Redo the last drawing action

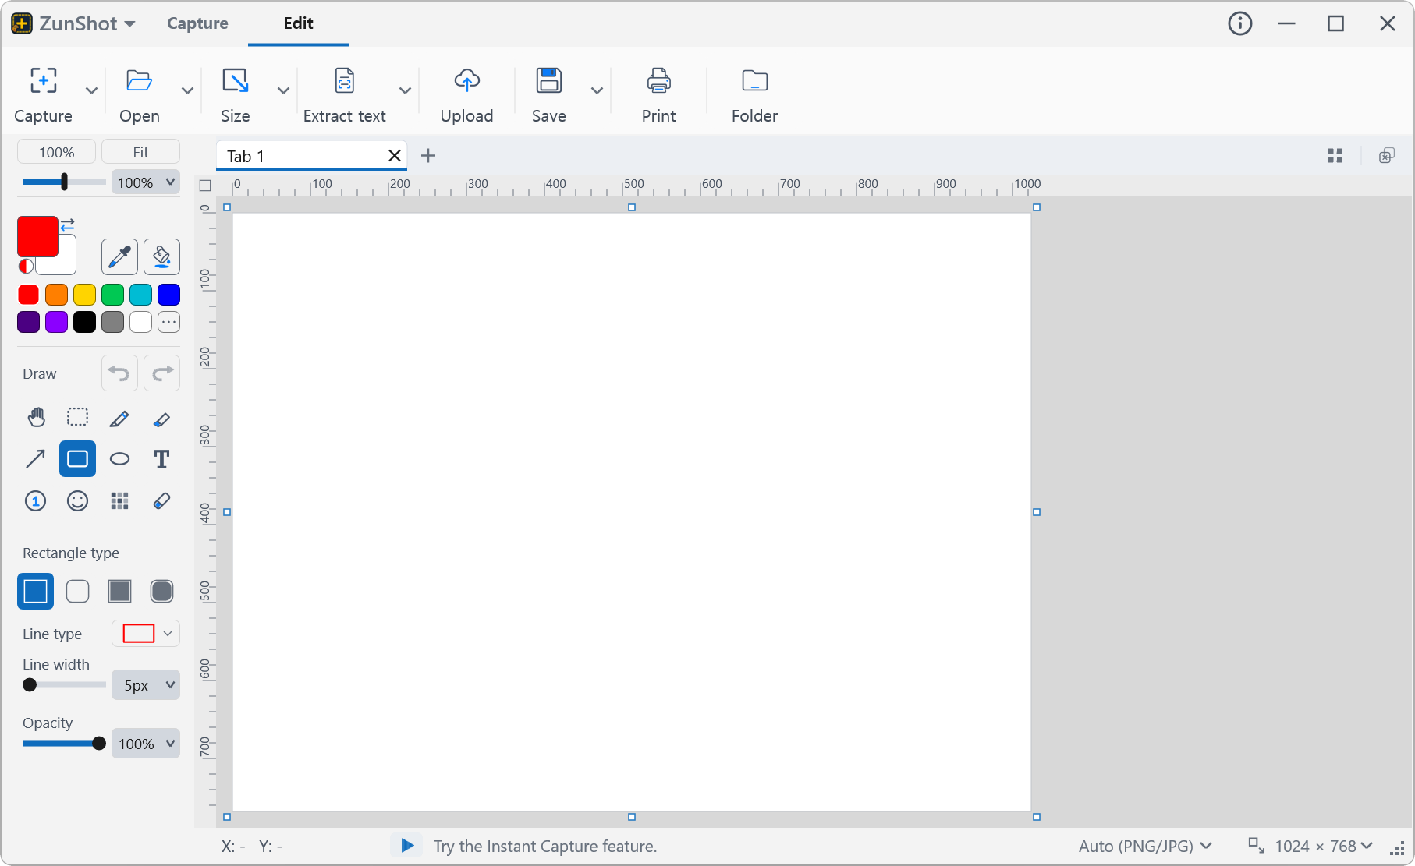coord(161,373)
